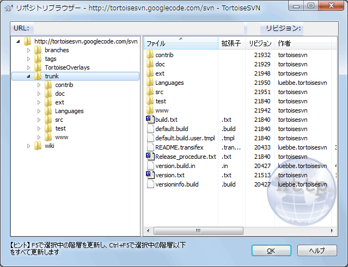This screenshot has height=267, width=348.
Task: Expand the doc node under trunk
Action: (x=39, y=94)
